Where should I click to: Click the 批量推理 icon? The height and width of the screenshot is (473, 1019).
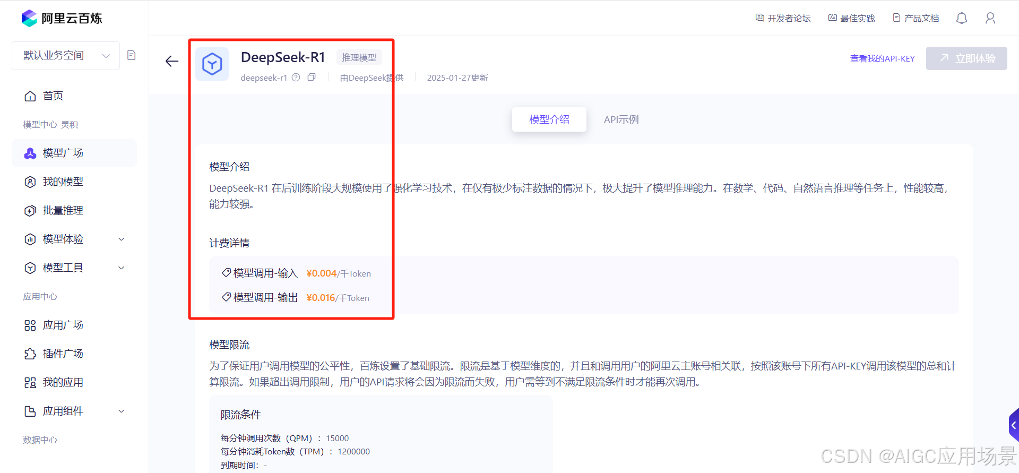click(x=30, y=211)
